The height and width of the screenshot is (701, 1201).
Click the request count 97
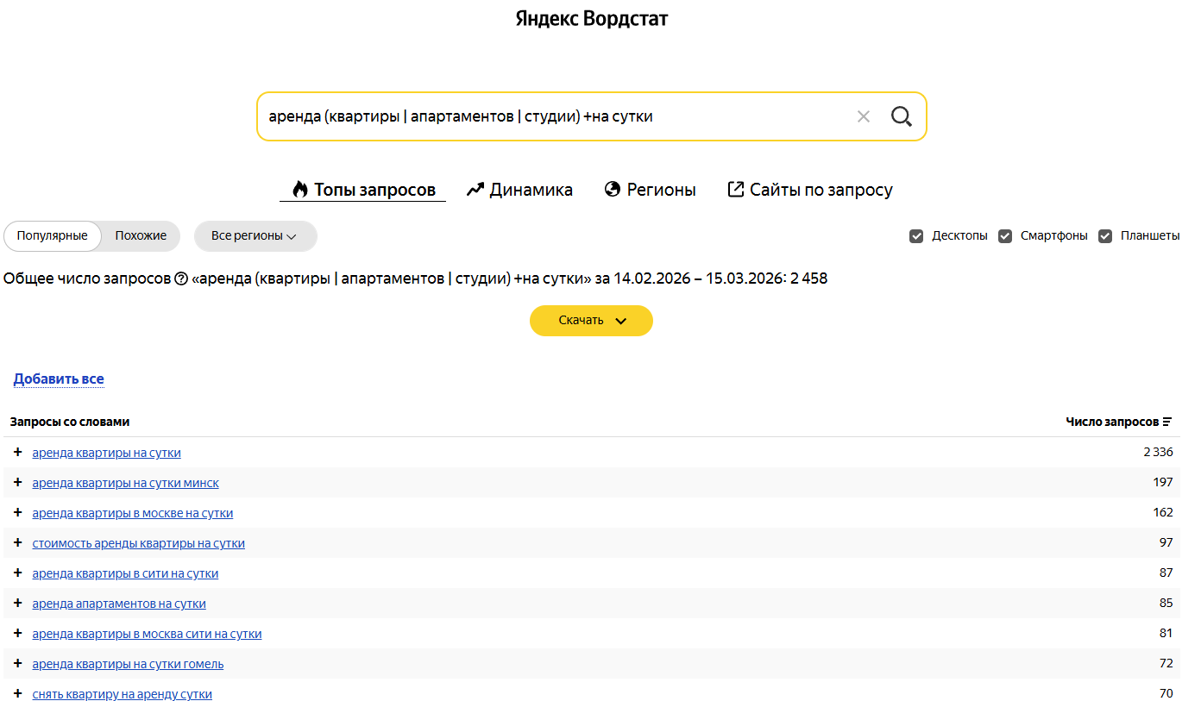pyautogui.click(x=1166, y=543)
